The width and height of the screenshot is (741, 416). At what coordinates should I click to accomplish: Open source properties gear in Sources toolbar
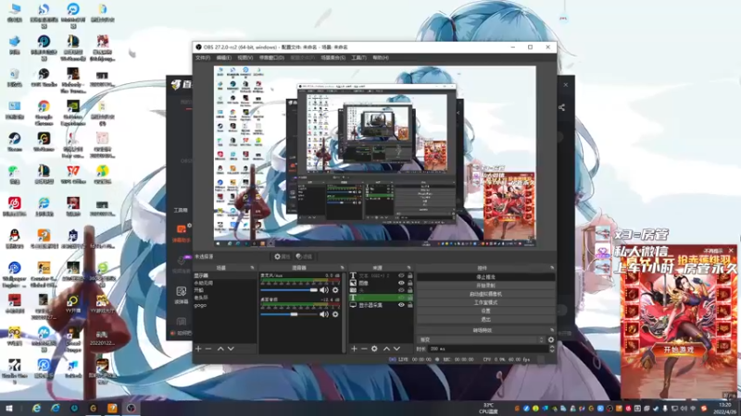click(x=374, y=349)
